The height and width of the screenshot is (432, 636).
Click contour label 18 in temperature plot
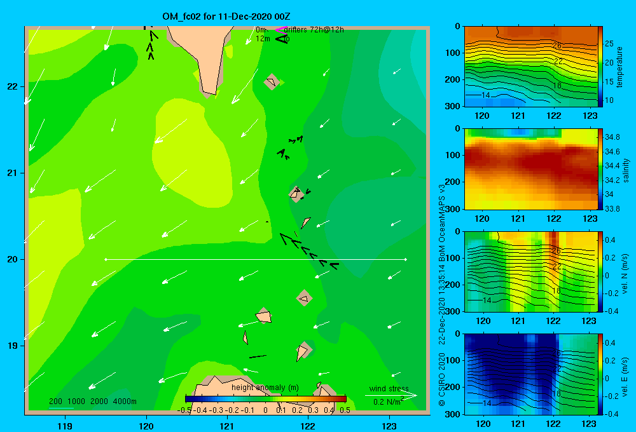(556, 86)
